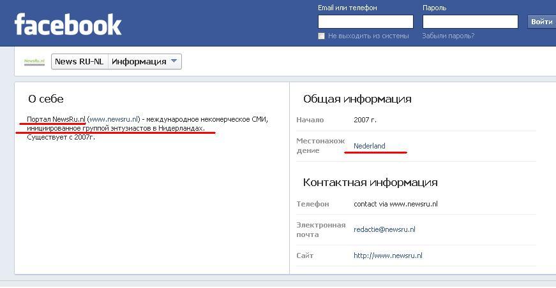
Task: Click the 2007 г. start year value
Action: point(365,120)
